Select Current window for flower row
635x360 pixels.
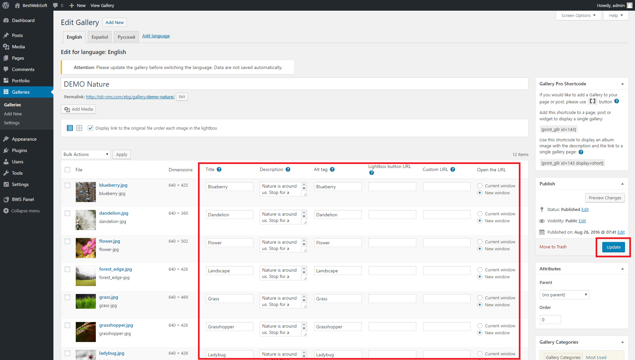click(x=480, y=242)
